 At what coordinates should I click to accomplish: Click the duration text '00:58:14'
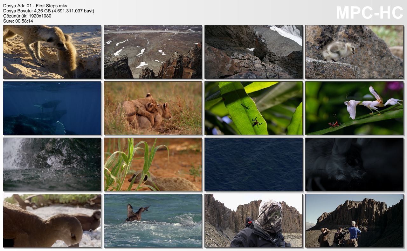click(24, 21)
